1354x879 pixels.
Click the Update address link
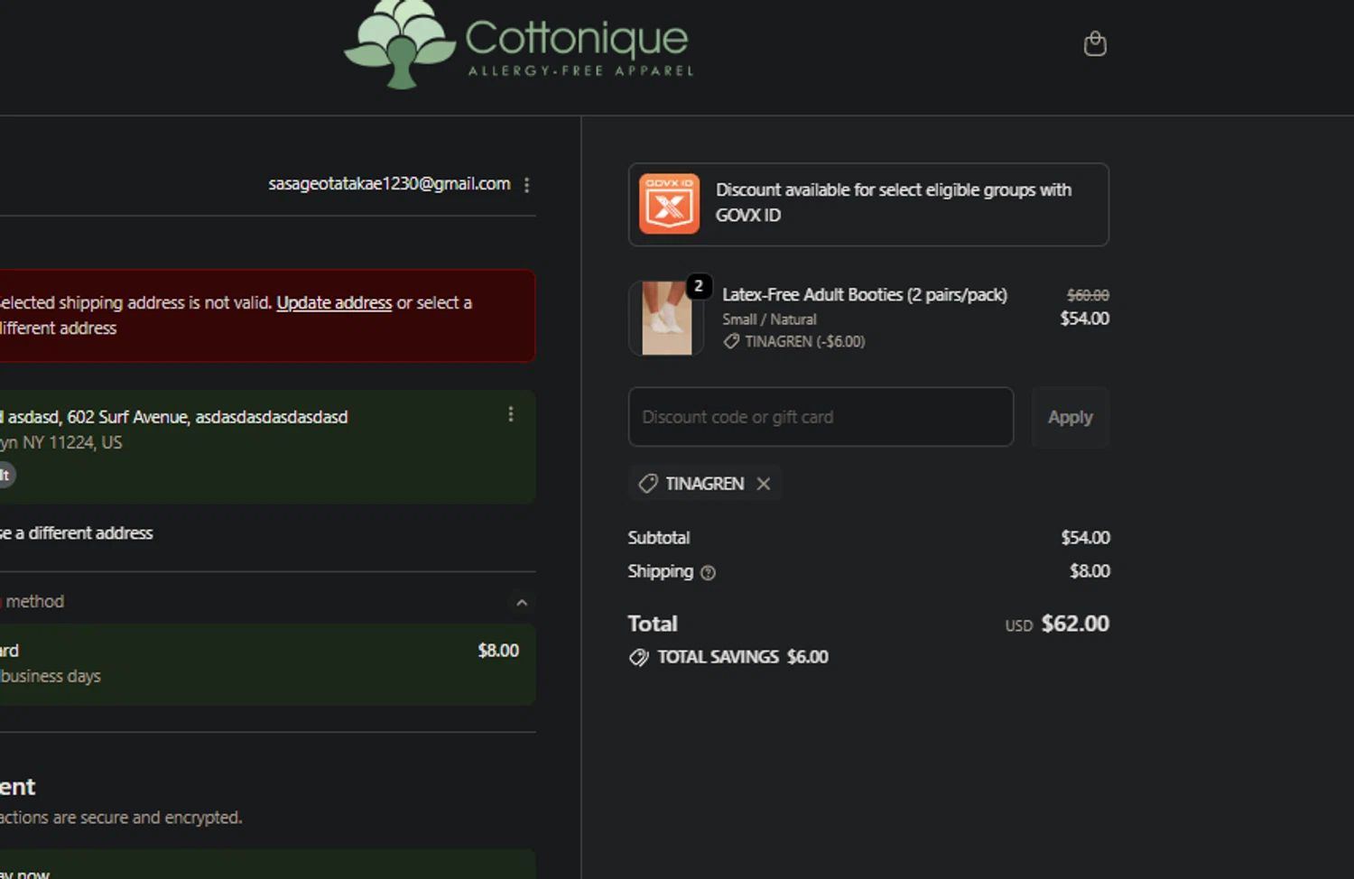coord(334,303)
